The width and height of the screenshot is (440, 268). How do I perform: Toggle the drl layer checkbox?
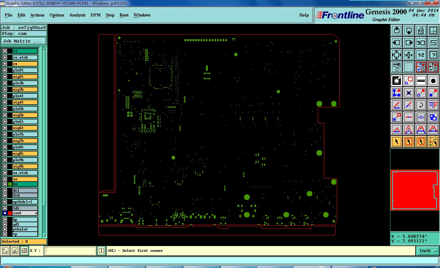(x=5, y=190)
